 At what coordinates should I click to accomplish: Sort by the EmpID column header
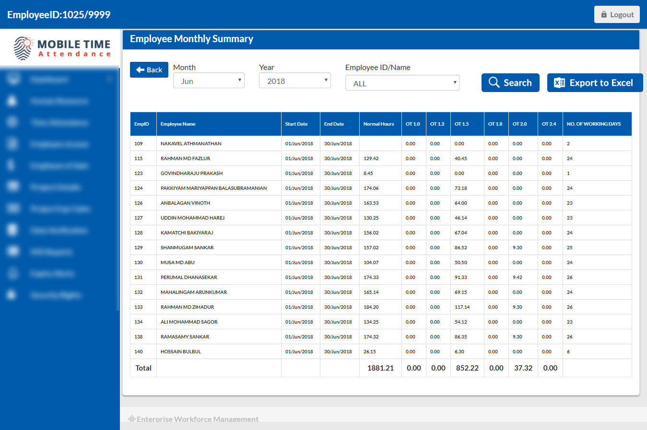tap(141, 124)
